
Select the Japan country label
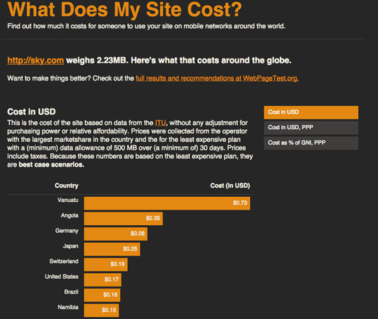tap(71, 246)
